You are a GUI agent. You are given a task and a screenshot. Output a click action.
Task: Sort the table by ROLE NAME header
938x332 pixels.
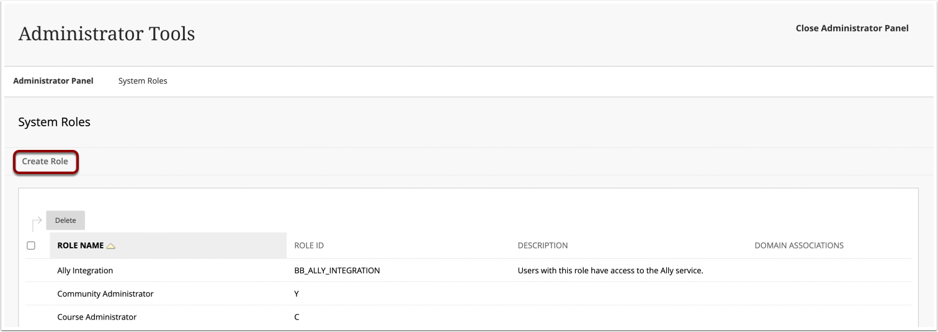coord(81,246)
